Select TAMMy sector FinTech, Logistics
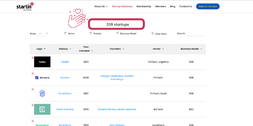The height and width of the screenshot is (126, 253). click(x=158, y=62)
